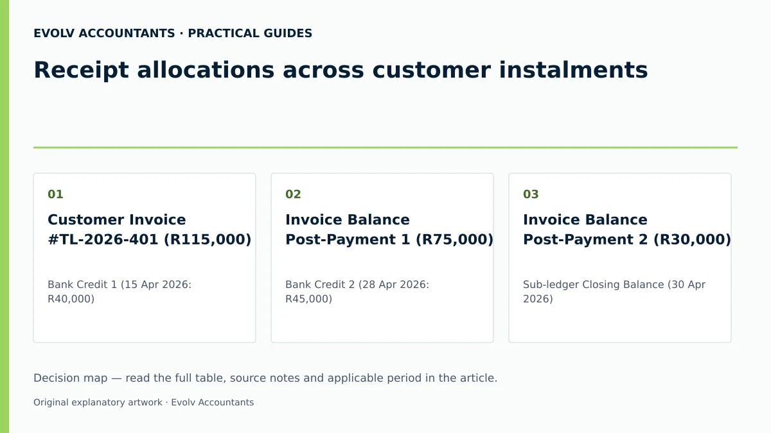Select 'Customer Invoice #TL-2026-401 (R115,000)' heading
This screenshot has width=771, height=433.
pyautogui.click(x=150, y=230)
